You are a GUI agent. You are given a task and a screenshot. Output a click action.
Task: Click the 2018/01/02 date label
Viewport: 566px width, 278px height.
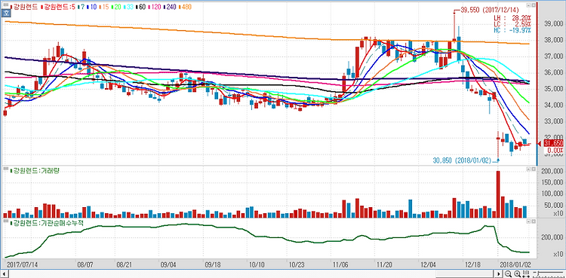(515, 264)
